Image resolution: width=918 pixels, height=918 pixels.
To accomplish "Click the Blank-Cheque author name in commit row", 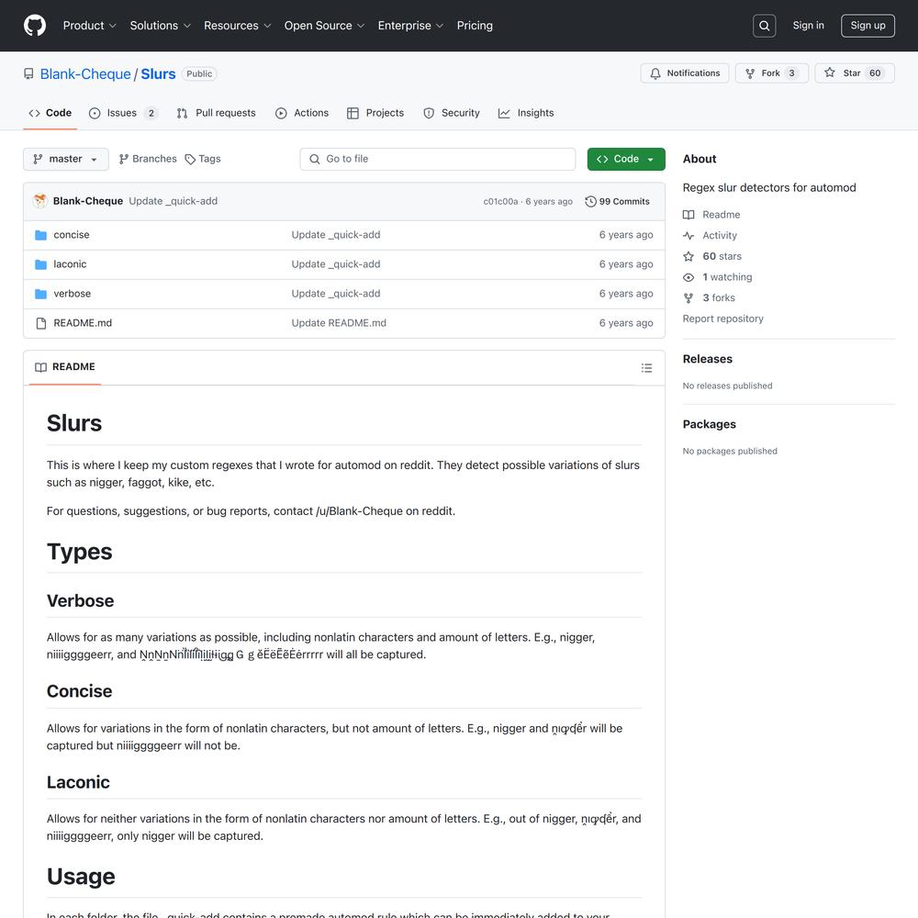I will pos(88,201).
